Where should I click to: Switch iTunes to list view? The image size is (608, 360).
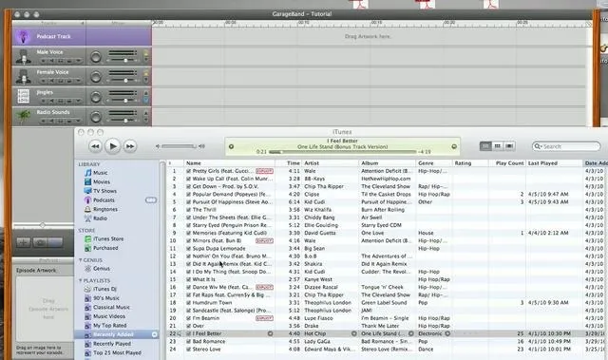point(485,146)
